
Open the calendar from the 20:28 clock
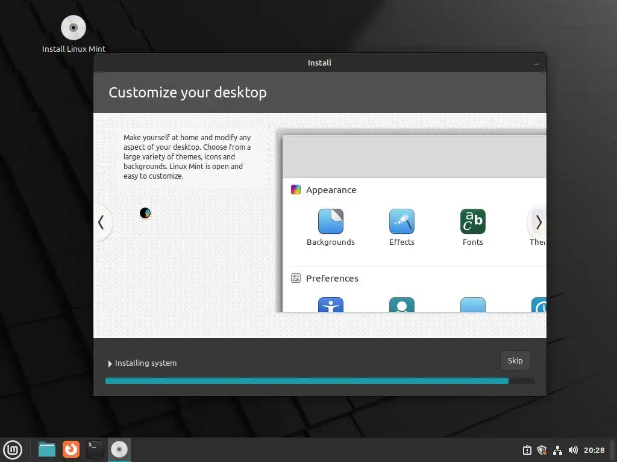click(x=594, y=450)
